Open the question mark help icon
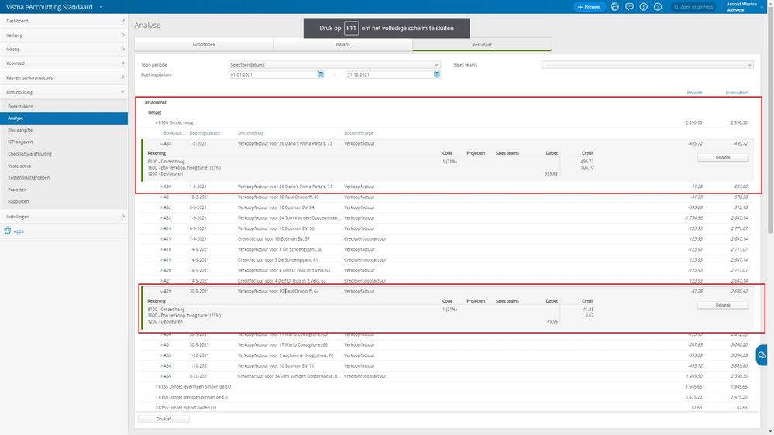The width and height of the screenshot is (774, 435). [x=657, y=7]
